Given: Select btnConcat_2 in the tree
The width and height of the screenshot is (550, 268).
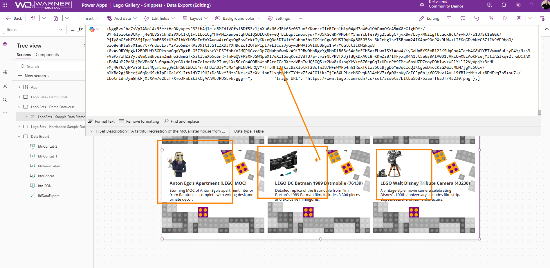Looking at the screenshot, I should pyautogui.click(x=48, y=146).
